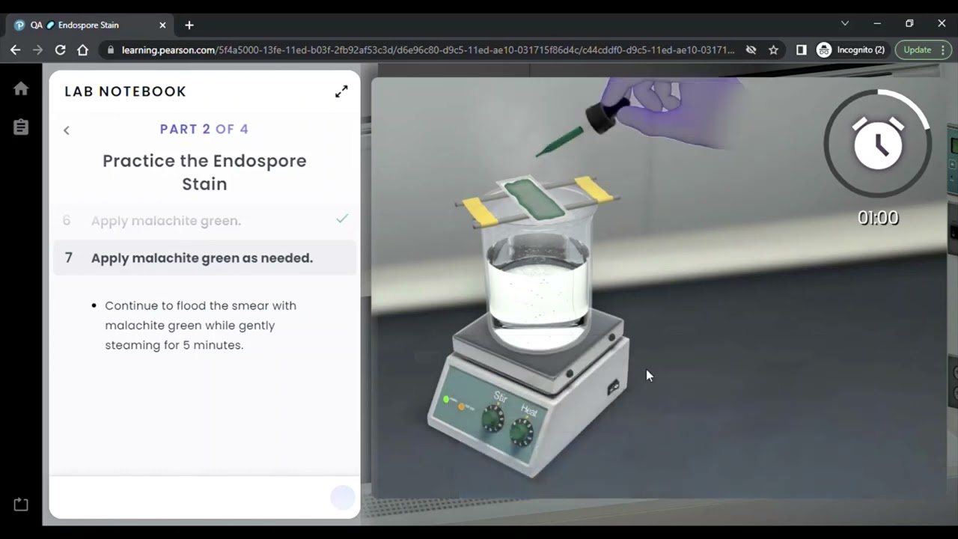Open tab search dropdown arrow
Screen dimensions: 958x539
pyautogui.click(x=845, y=23)
